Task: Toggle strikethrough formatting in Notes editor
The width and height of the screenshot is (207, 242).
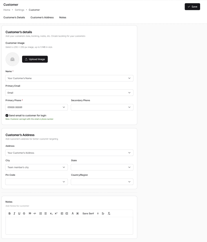Action: point(24,213)
